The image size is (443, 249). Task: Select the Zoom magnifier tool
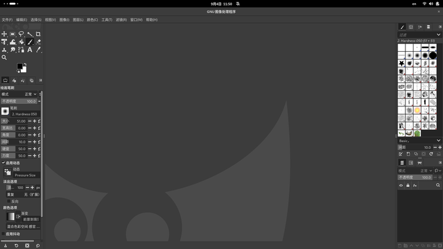pos(4,58)
